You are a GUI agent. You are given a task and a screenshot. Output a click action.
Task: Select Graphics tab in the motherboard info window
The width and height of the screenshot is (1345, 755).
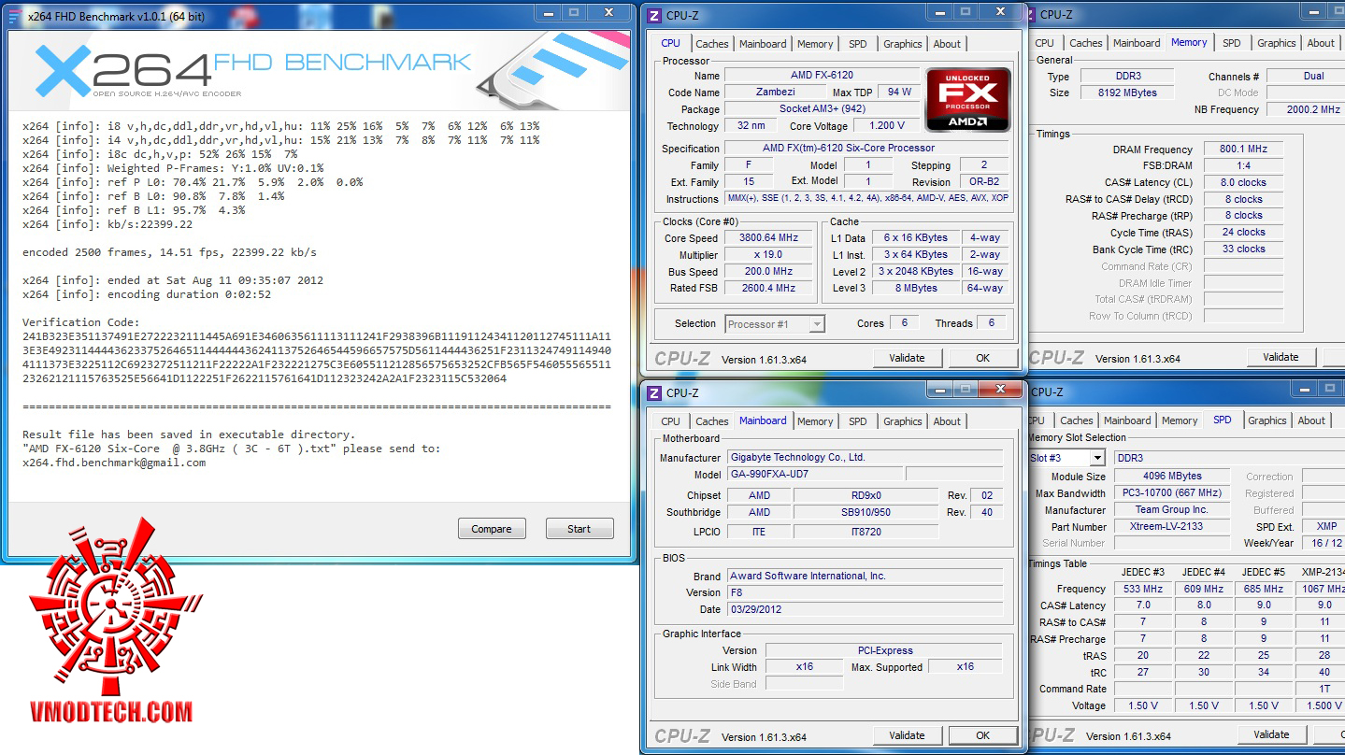coord(903,421)
